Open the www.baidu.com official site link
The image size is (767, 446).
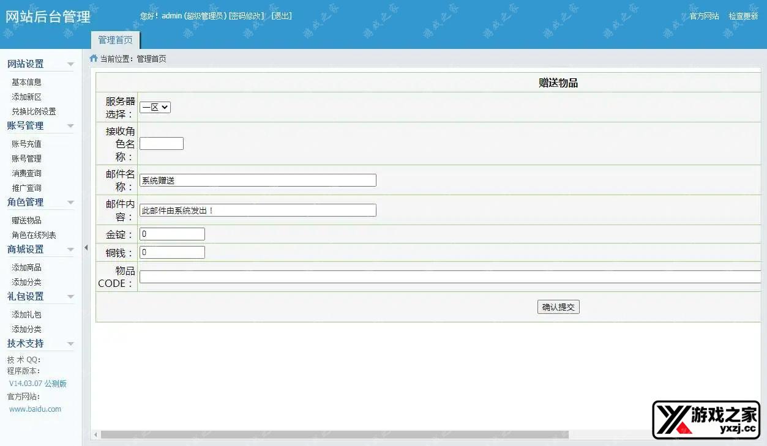pos(37,409)
